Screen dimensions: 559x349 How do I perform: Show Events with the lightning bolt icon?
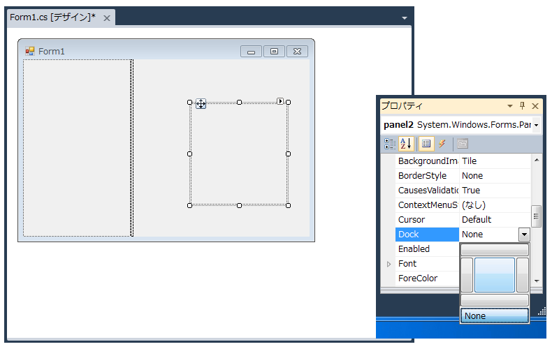[442, 144]
